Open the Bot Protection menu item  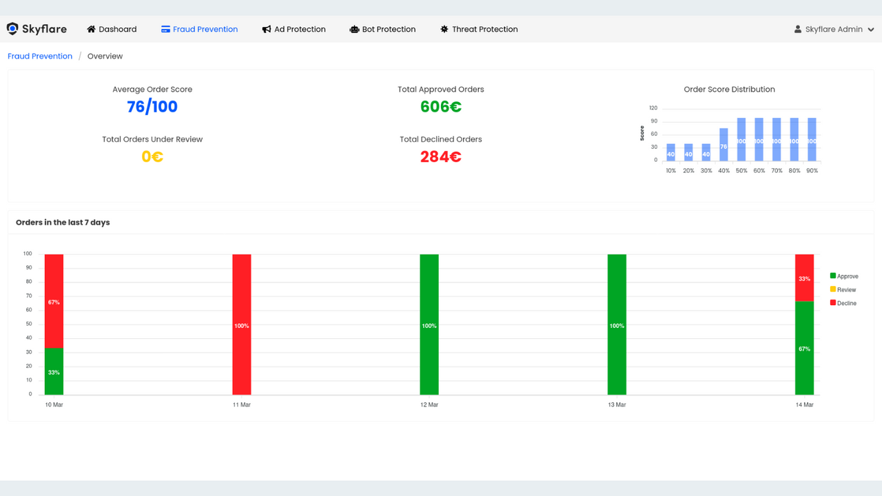coord(382,29)
